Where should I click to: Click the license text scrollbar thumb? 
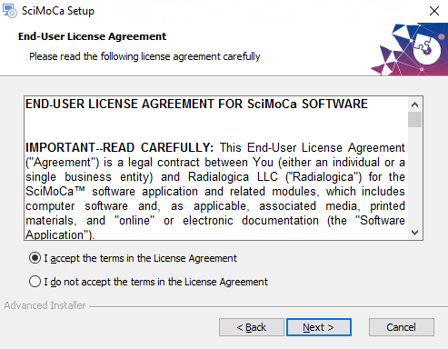pyautogui.click(x=414, y=120)
